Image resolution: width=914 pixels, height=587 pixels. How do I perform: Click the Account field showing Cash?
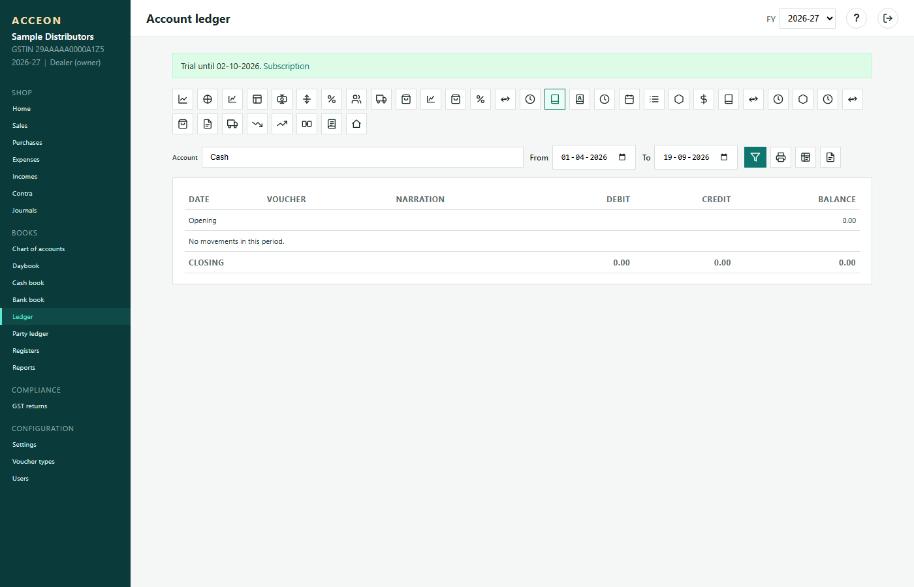[x=362, y=157]
